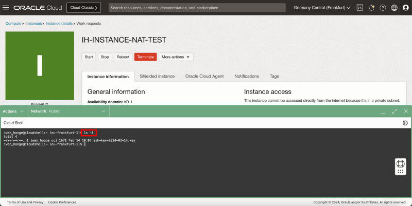Click the General information heading
The height and width of the screenshot is (206, 412).
116,92
